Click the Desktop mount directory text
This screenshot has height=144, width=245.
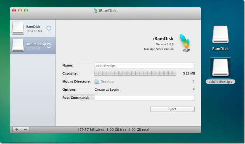pos(107,81)
